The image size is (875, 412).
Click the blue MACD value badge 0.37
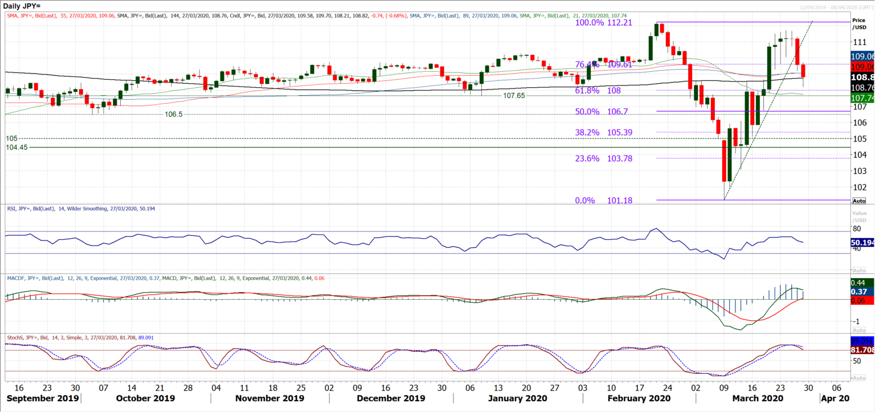tap(861, 291)
